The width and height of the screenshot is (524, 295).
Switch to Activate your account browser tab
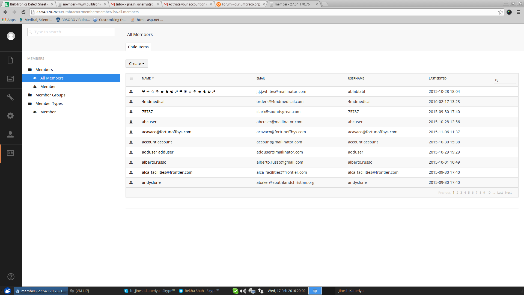(188, 4)
